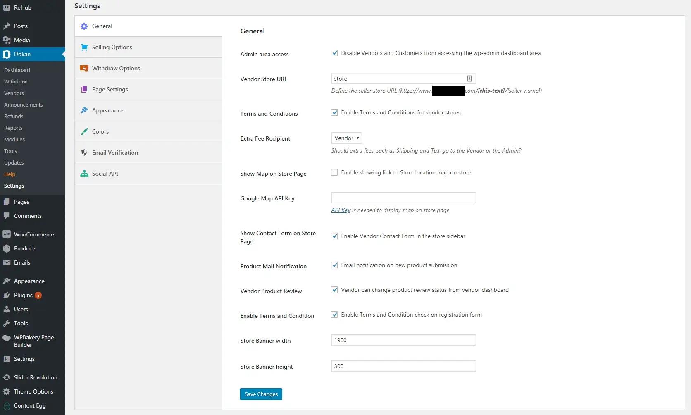The height and width of the screenshot is (415, 691).
Task: Disable Vendor Contact Form checkbox
Action: tap(334, 236)
